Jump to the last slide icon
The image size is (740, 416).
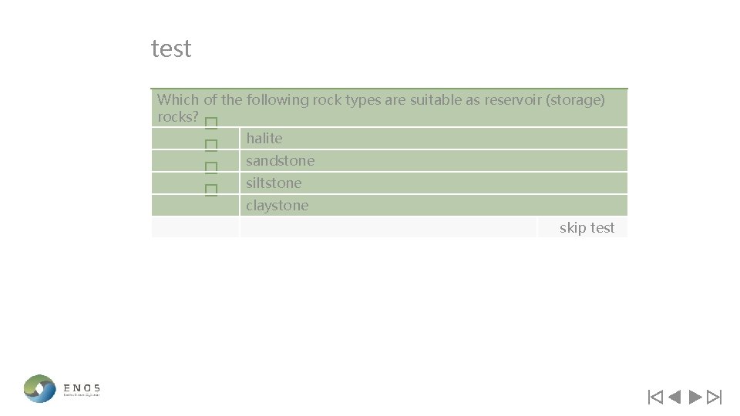point(714,398)
